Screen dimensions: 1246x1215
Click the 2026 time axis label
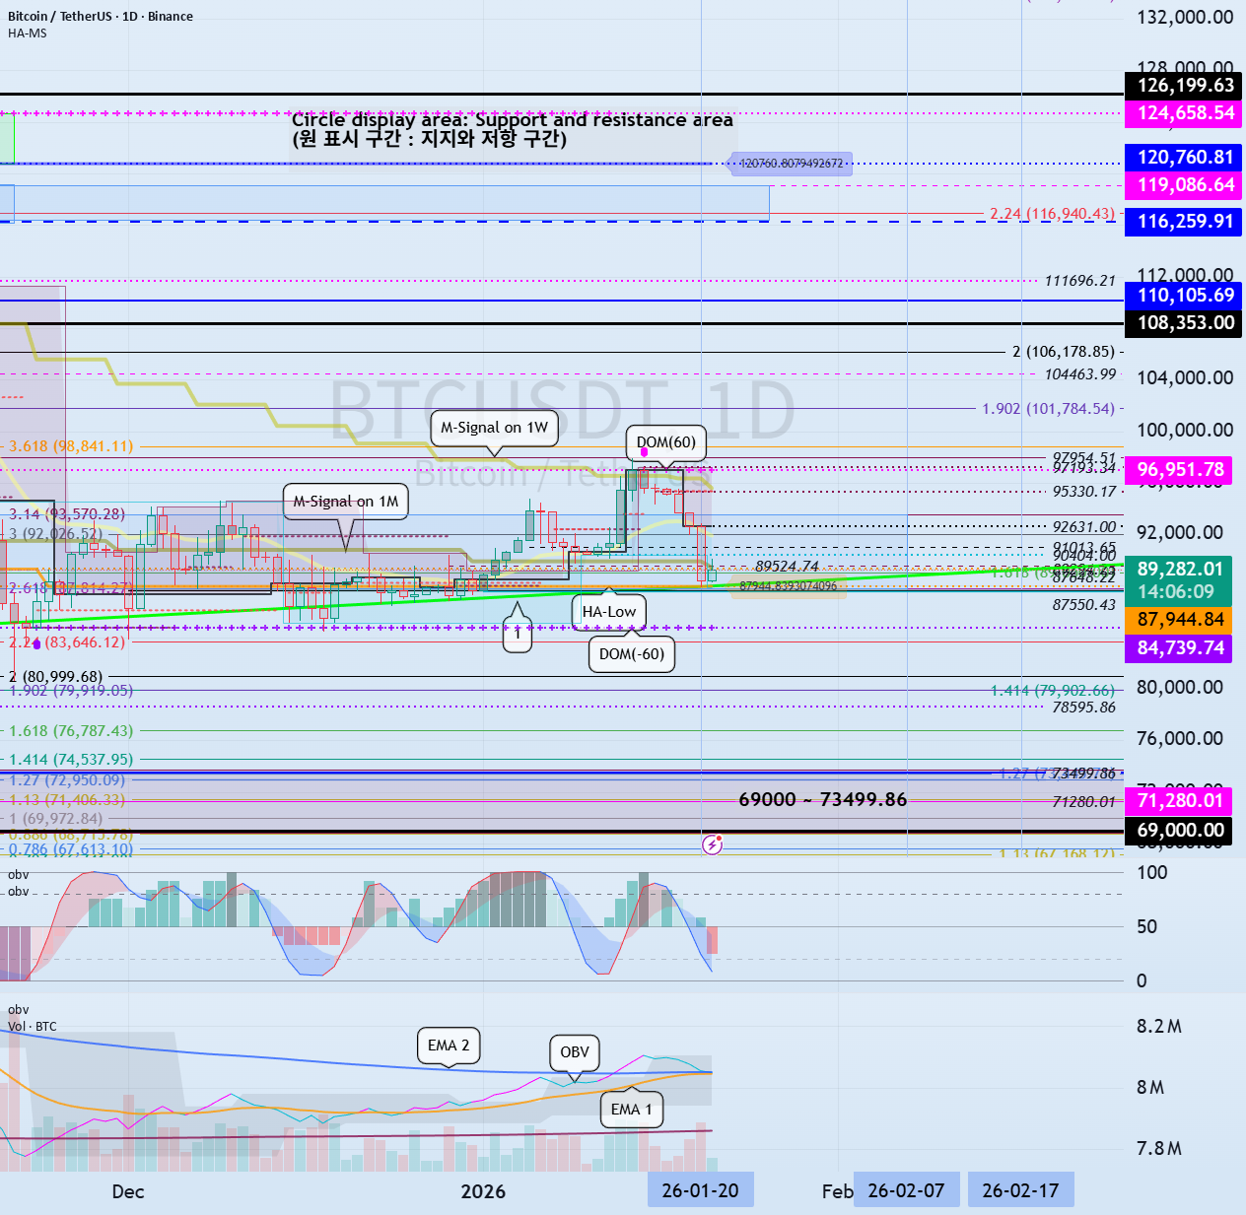click(483, 1191)
